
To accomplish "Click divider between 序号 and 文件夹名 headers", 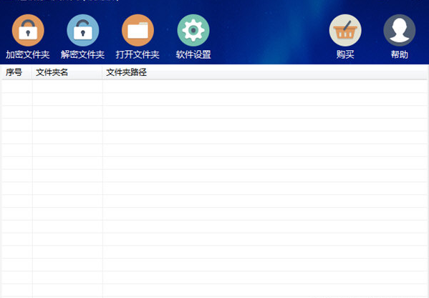I will click(x=32, y=72).
